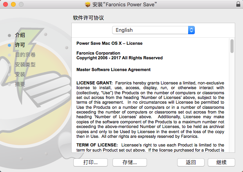Click the blue dropdown stepper arrows
This screenshot has width=243, height=172.
pyautogui.click(x=191, y=30)
